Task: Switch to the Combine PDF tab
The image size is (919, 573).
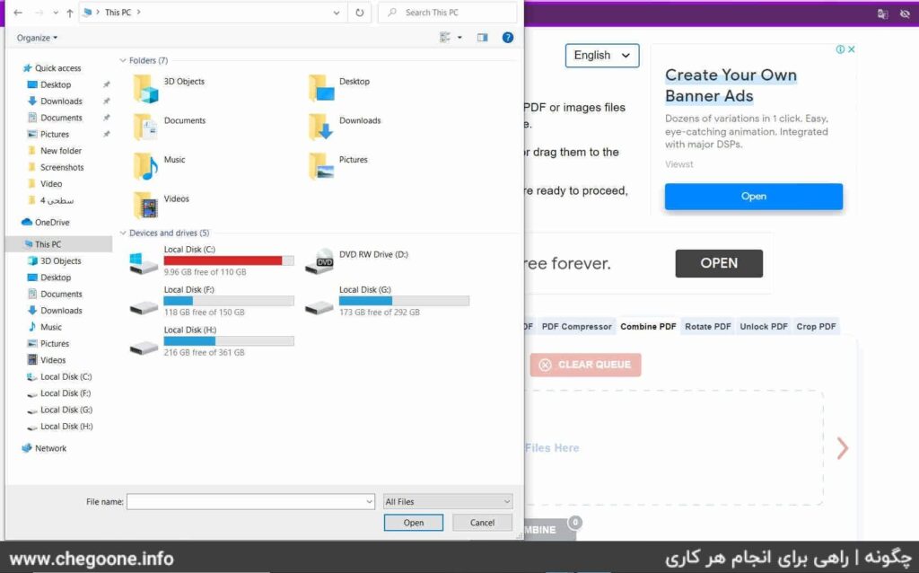Action: [x=648, y=327]
